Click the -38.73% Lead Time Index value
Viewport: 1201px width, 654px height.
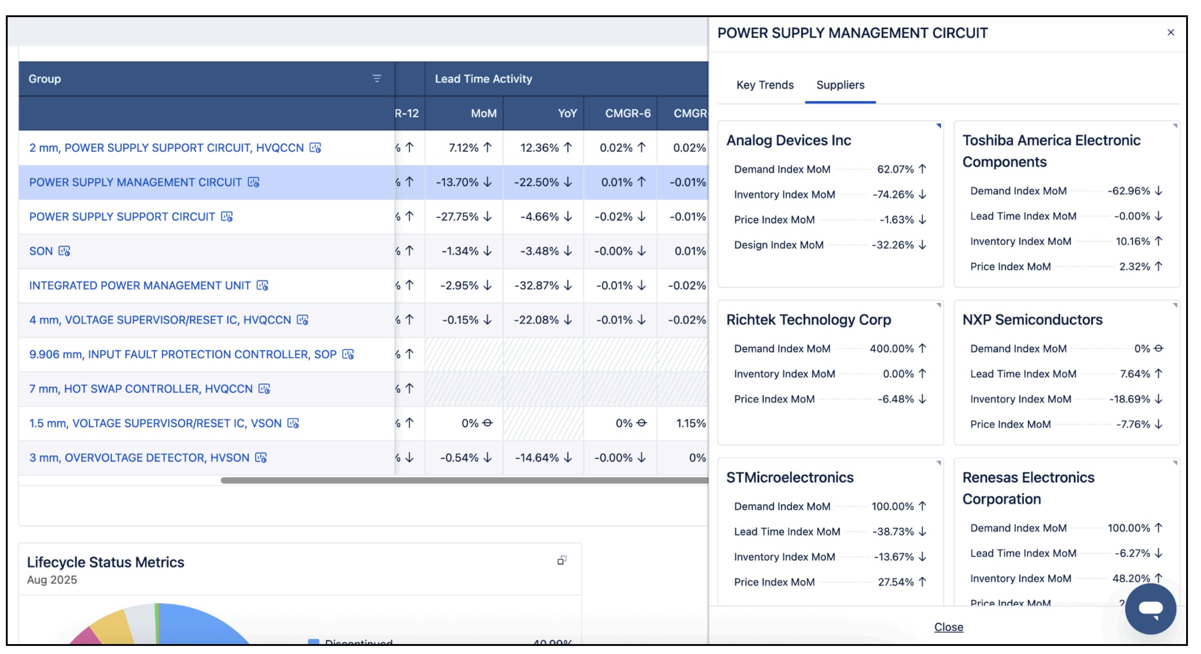click(x=893, y=532)
